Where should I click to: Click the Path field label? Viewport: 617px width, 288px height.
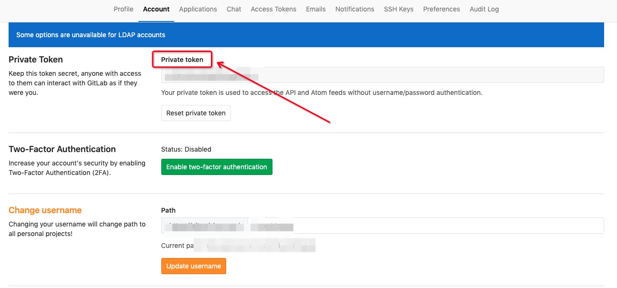pyautogui.click(x=168, y=210)
